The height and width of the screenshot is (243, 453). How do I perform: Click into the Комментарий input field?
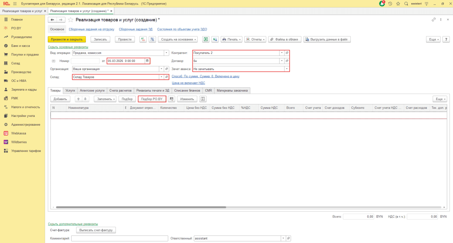(x=119, y=238)
